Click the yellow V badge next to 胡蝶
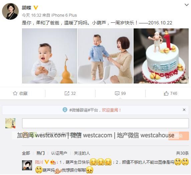This screenshot has height=175, width=191. click(x=36, y=8)
